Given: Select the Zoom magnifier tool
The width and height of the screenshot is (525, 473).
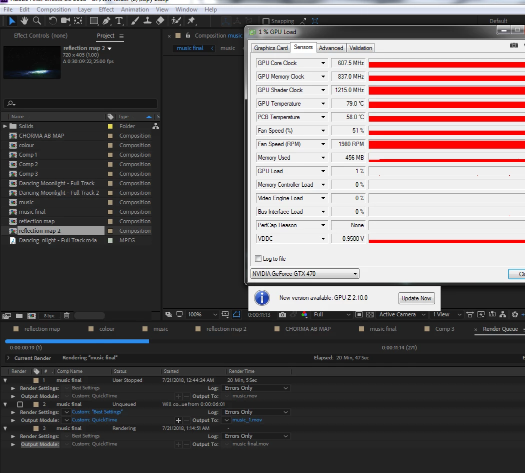Looking at the screenshot, I should [37, 21].
